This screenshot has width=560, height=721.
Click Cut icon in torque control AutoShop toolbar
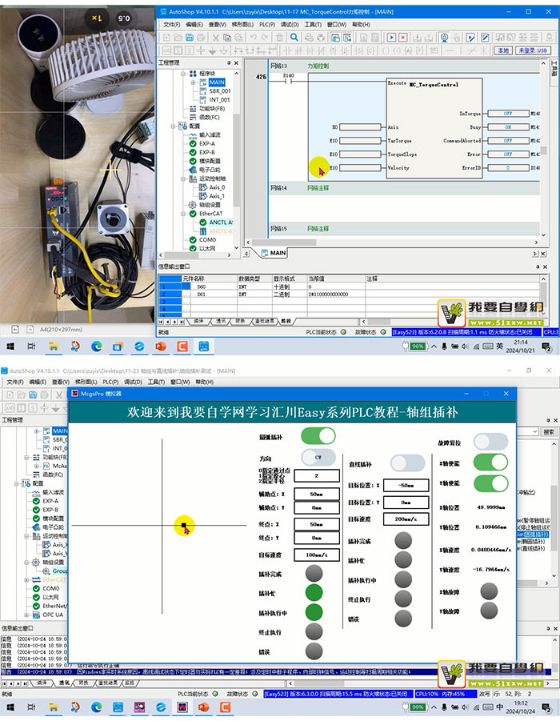click(215, 38)
